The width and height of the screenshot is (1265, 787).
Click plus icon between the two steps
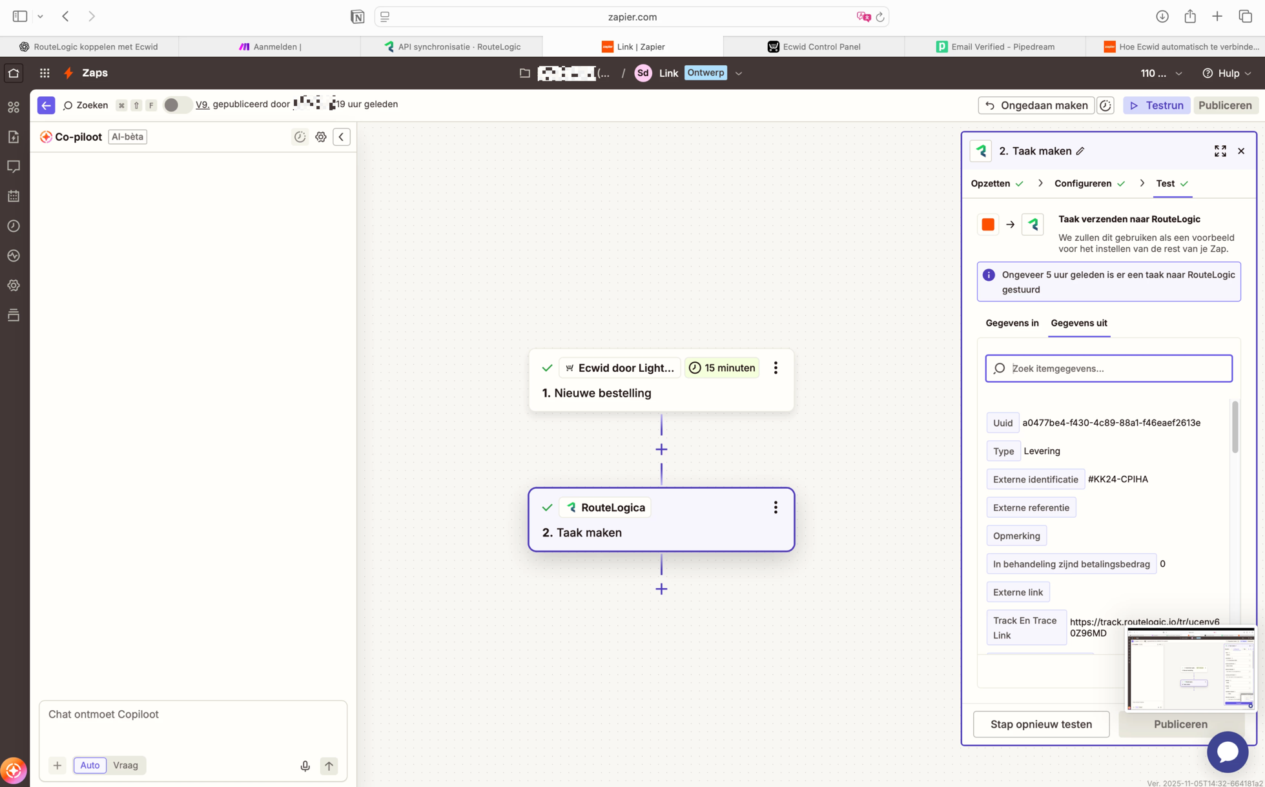coord(661,449)
